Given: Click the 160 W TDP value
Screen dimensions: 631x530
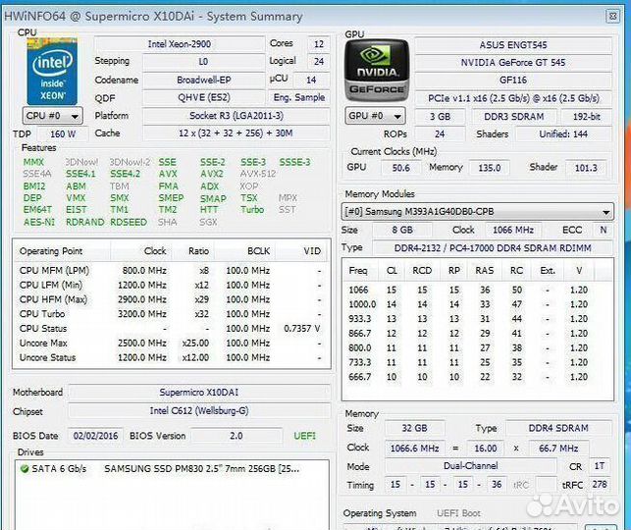Looking at the screenshot, I should click(63, 134).
